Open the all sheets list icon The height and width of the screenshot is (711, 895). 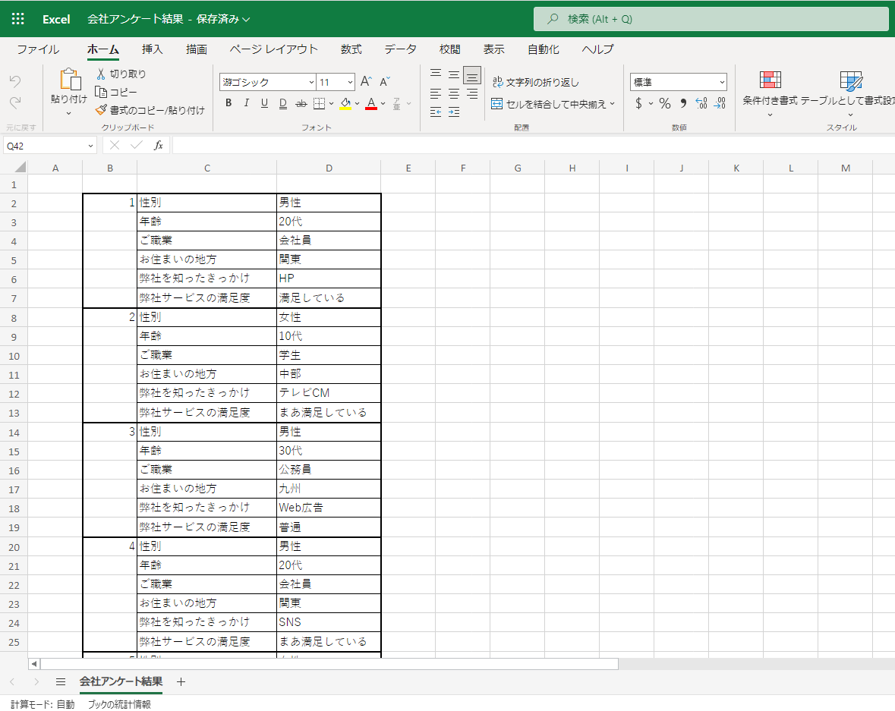[61, 682]
